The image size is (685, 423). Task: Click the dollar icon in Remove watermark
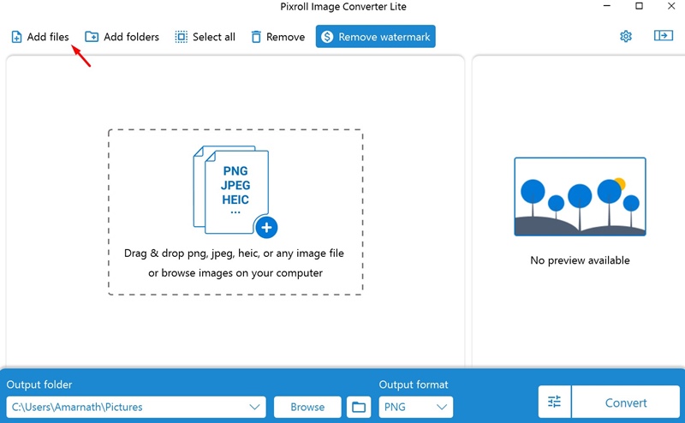point(327,37)
